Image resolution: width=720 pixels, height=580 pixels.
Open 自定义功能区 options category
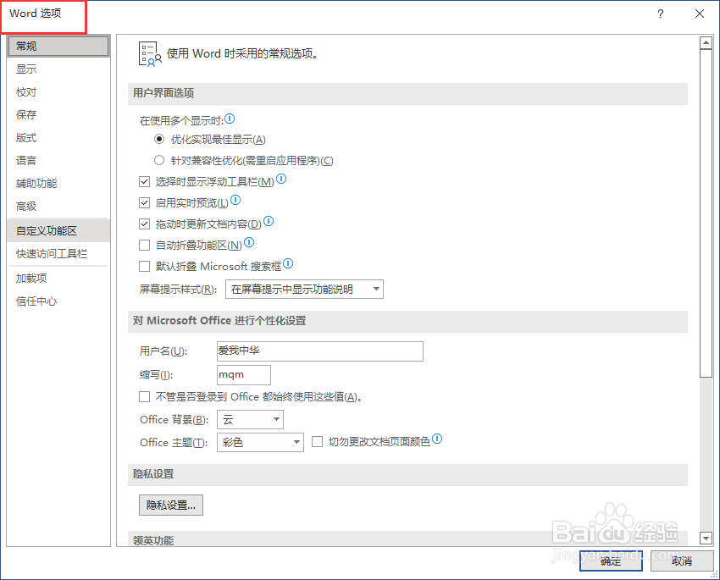coord(58,231)
